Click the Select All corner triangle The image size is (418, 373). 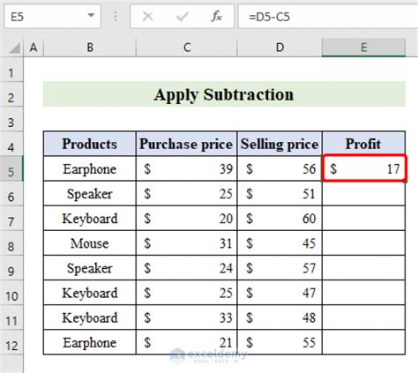14,48
